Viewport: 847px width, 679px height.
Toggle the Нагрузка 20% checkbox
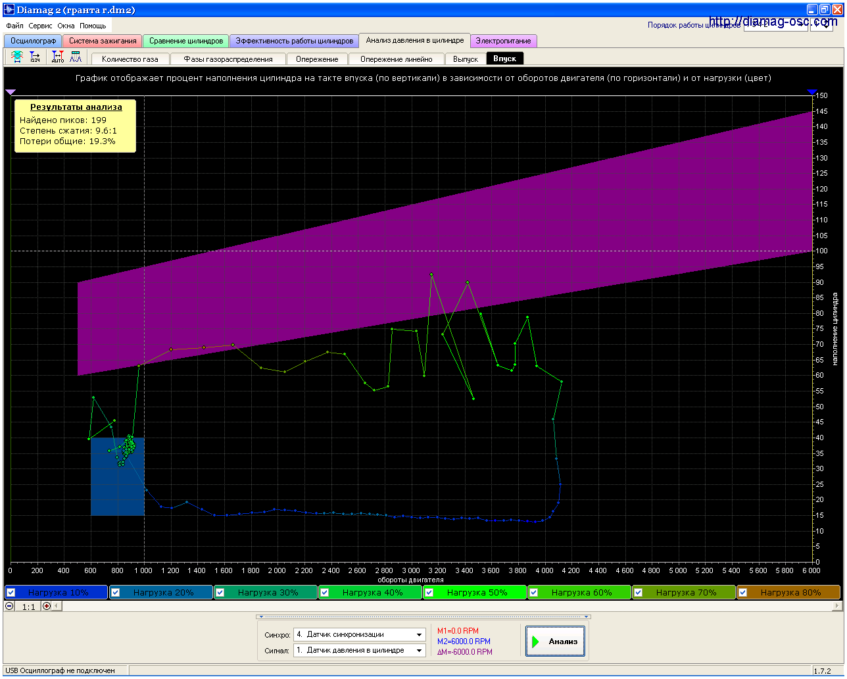115,592
